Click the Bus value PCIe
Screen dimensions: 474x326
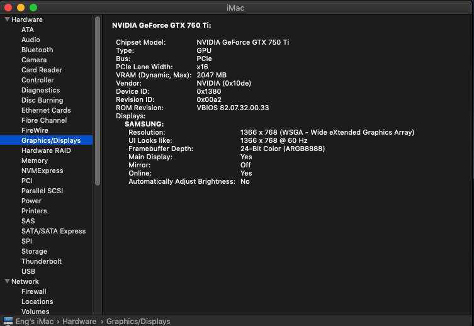(x=205, y=59)
